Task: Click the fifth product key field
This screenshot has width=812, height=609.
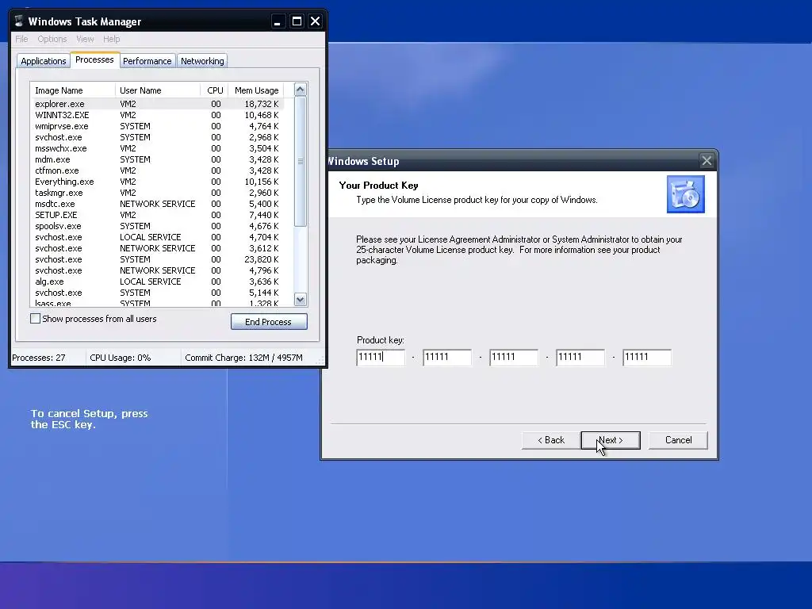Action: 647,358
